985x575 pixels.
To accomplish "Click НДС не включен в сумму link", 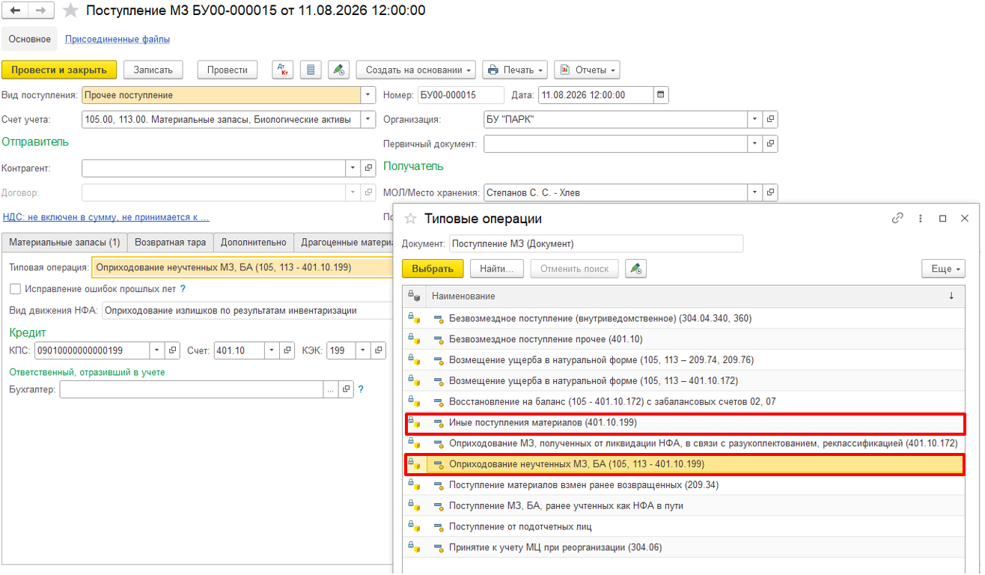I will [106, 217].
